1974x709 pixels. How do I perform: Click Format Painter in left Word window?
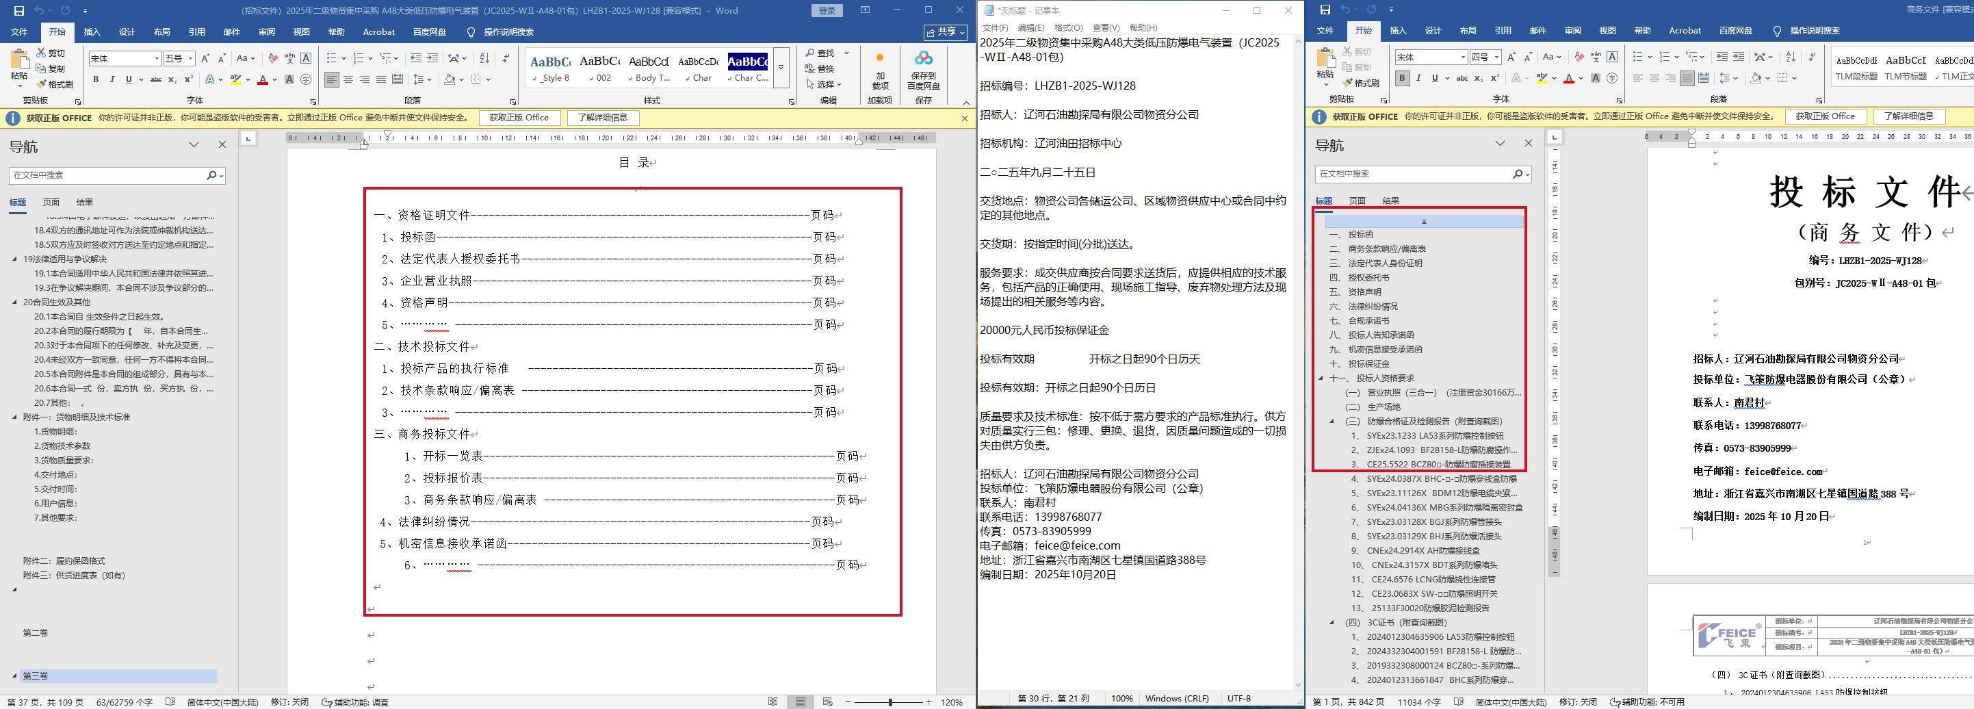pyautogui.click(x=55, y=84)
